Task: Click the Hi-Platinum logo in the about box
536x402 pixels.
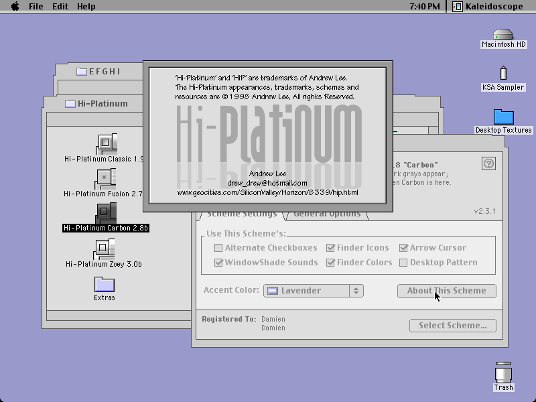Action: pyautogui.click(x=269, y=134)
